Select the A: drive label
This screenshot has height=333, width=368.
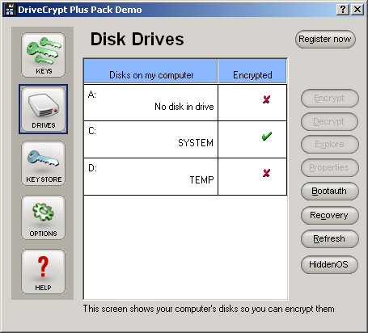(x=92, y=95)
